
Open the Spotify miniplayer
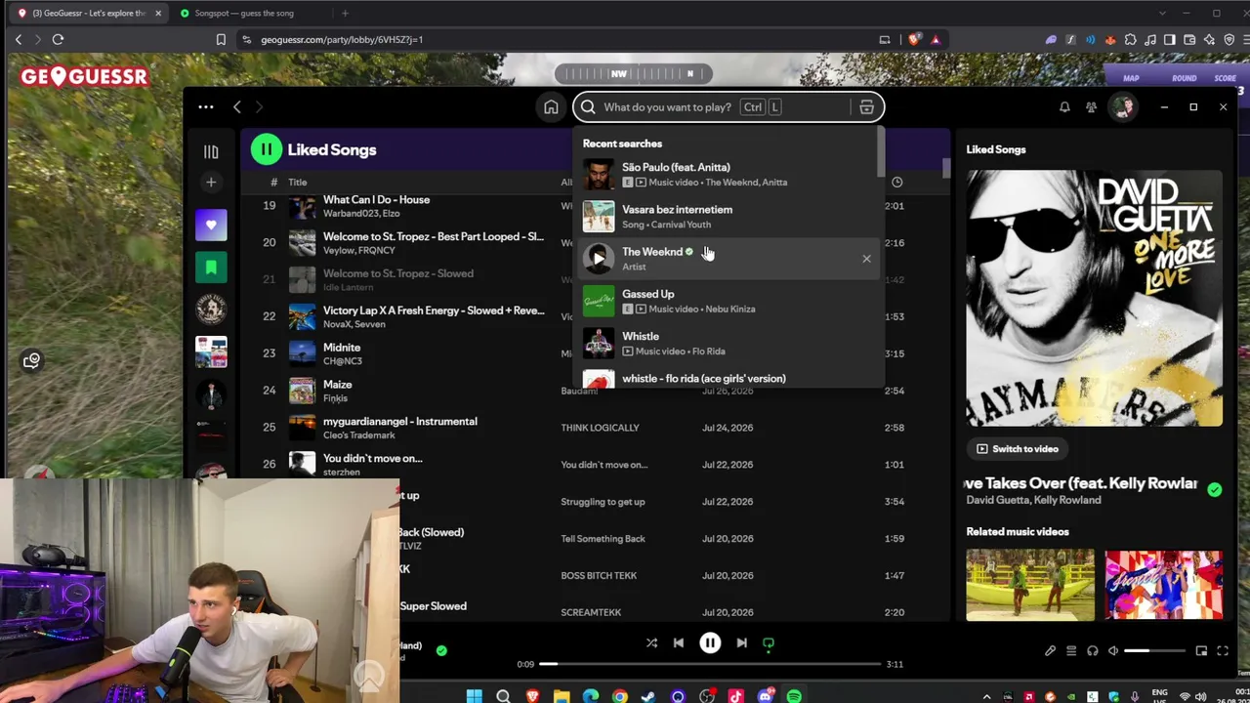(1201, 651)
